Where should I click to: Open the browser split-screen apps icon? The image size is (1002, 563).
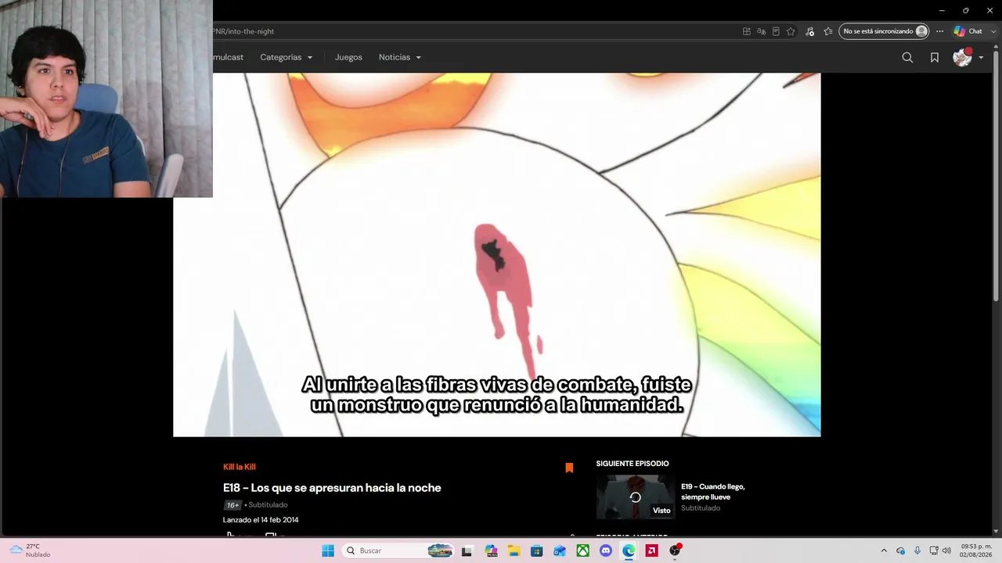coord(747,31)
